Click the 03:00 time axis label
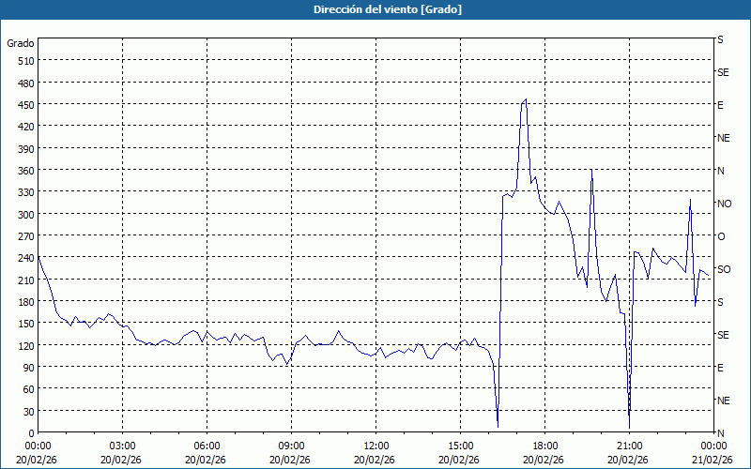The width and height of the screenshot is (751, 469). click(x=123, y=446)
